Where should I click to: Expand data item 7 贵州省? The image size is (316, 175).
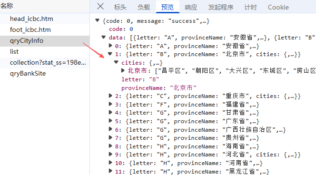coord(110,137)
